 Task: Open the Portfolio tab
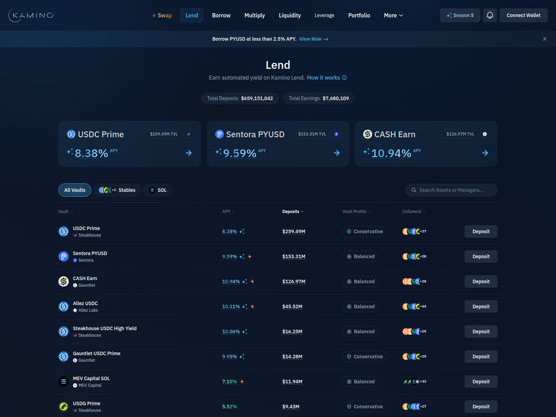click(359, 15)
